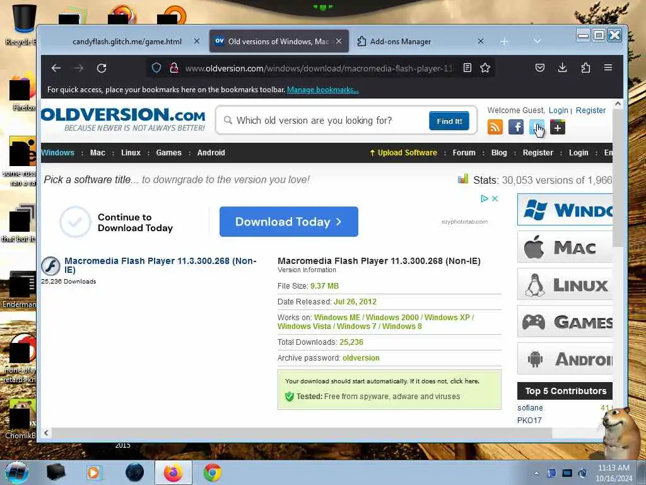Open the Windows Start button

[17, 472]
